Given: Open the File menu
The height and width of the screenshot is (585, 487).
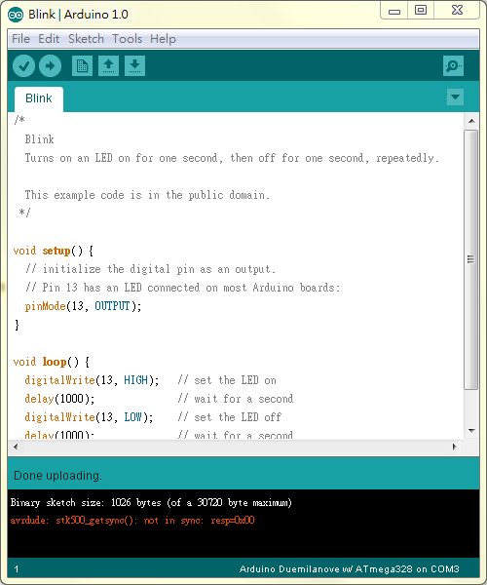Looking at the screenshot, I should tap(20, 39).
